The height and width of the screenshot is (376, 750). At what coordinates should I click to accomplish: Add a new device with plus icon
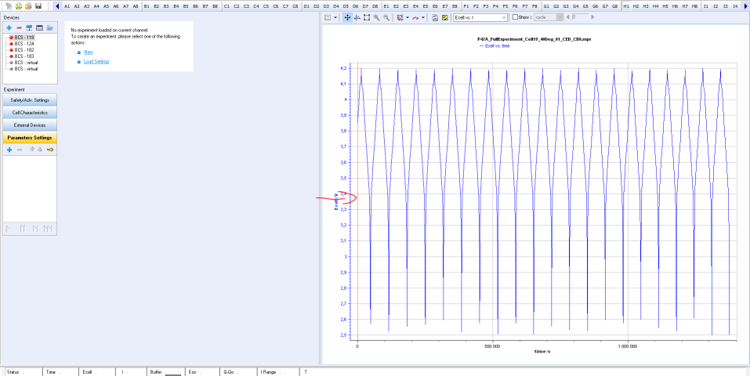pyautogui.click(x=9, y=27)
